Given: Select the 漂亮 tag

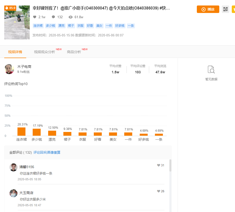Looking at the screenshot, I should [x=61, y=26].
